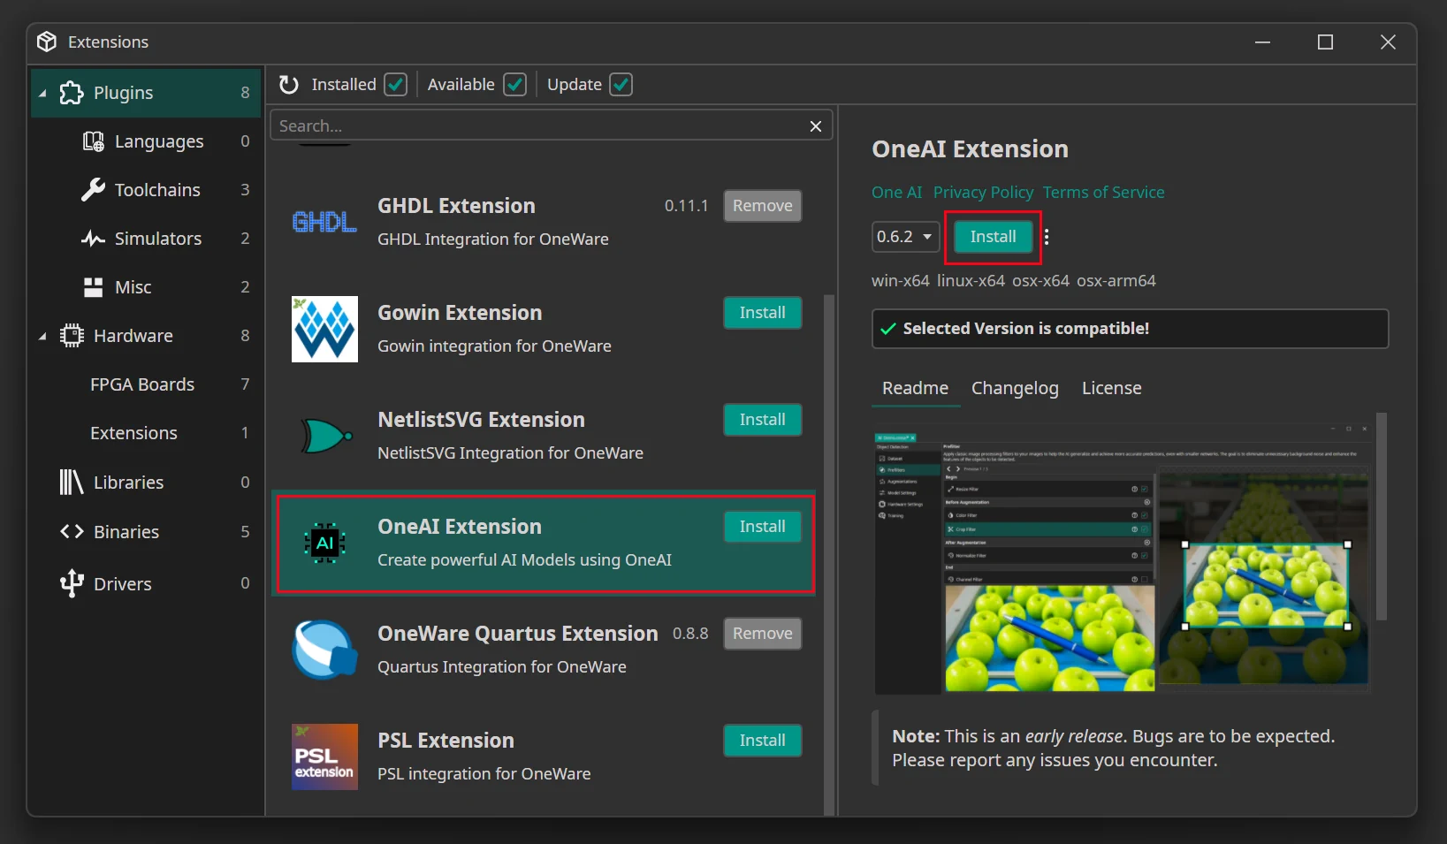Click the Libraries books icon

click(x=71, y=483)
